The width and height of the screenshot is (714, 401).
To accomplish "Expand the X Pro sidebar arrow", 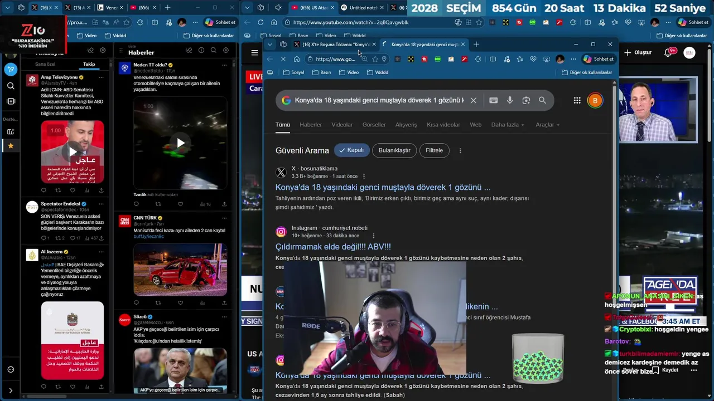I will point(11,390).
